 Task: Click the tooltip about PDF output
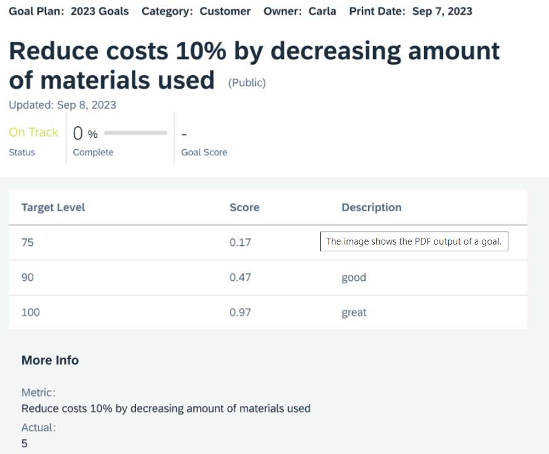click(x=414, y=241)
